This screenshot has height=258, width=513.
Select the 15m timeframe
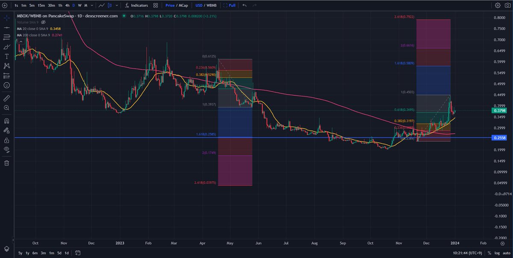click(x=41, y=6)
